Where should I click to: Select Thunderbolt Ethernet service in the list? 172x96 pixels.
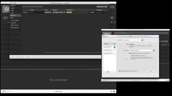110,50
